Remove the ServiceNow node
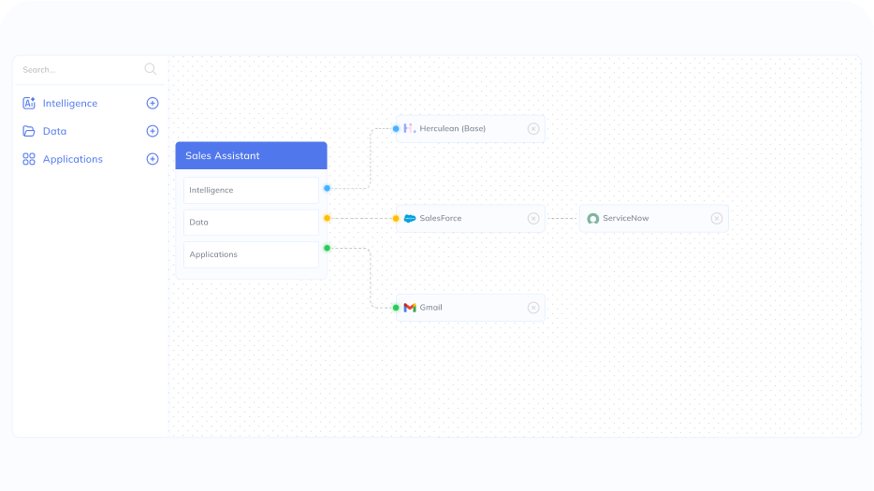This screenshot has height=491, width=874. point(717,219)
